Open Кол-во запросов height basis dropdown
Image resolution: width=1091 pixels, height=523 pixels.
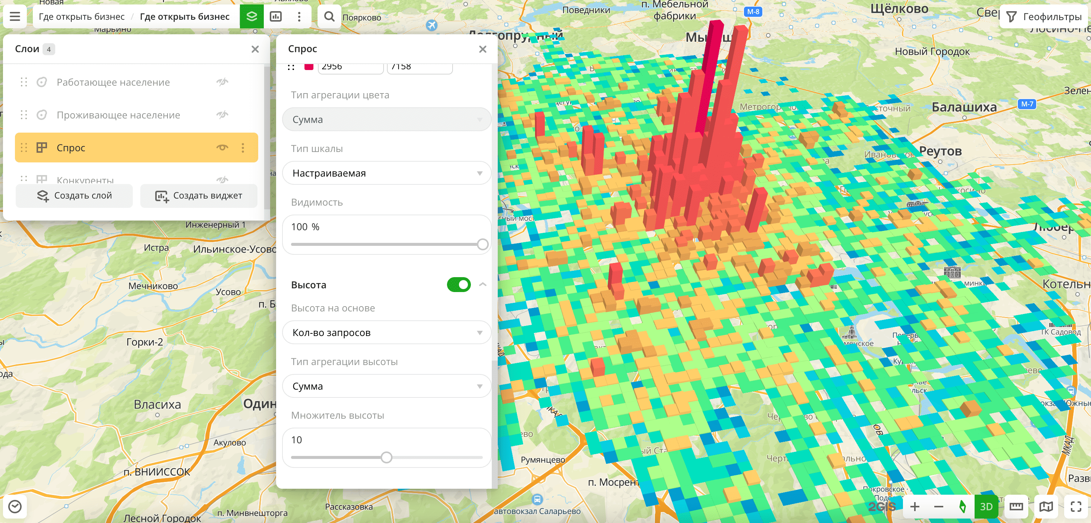point(386,332)
